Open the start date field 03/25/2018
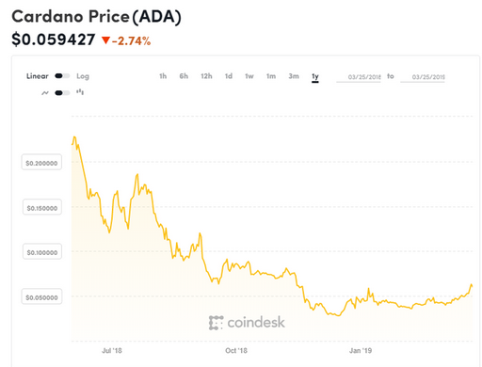Screen dimensions: 482x367 click(359, 77)
